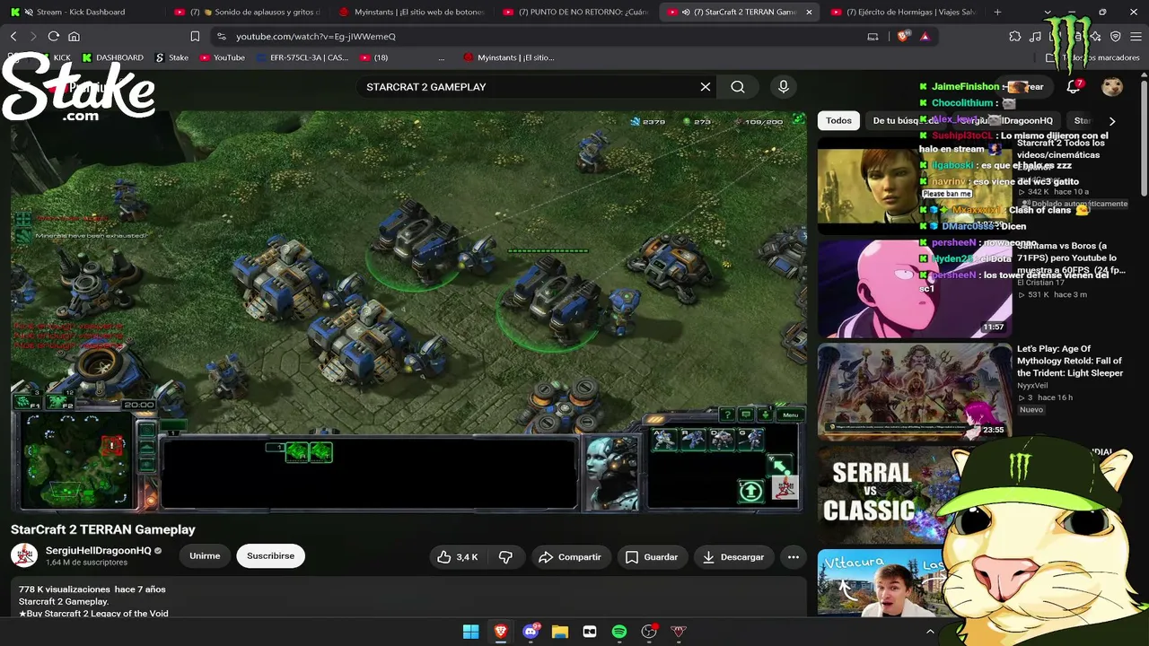Open 'Let's Play: Age Of Mythology' title

point(1070,361)
